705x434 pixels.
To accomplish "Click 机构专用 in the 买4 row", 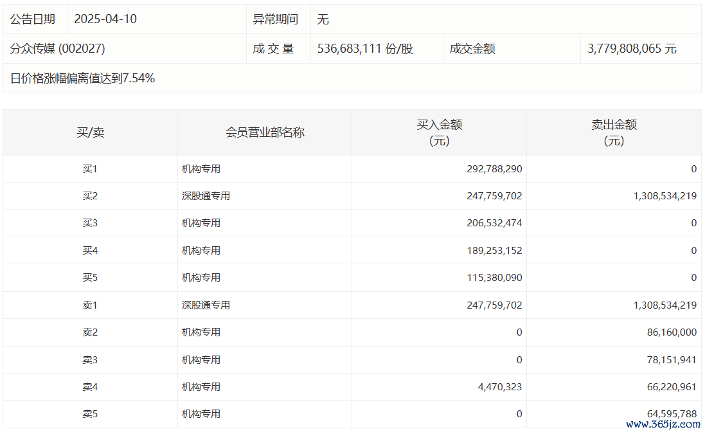I will coord(201,250).
